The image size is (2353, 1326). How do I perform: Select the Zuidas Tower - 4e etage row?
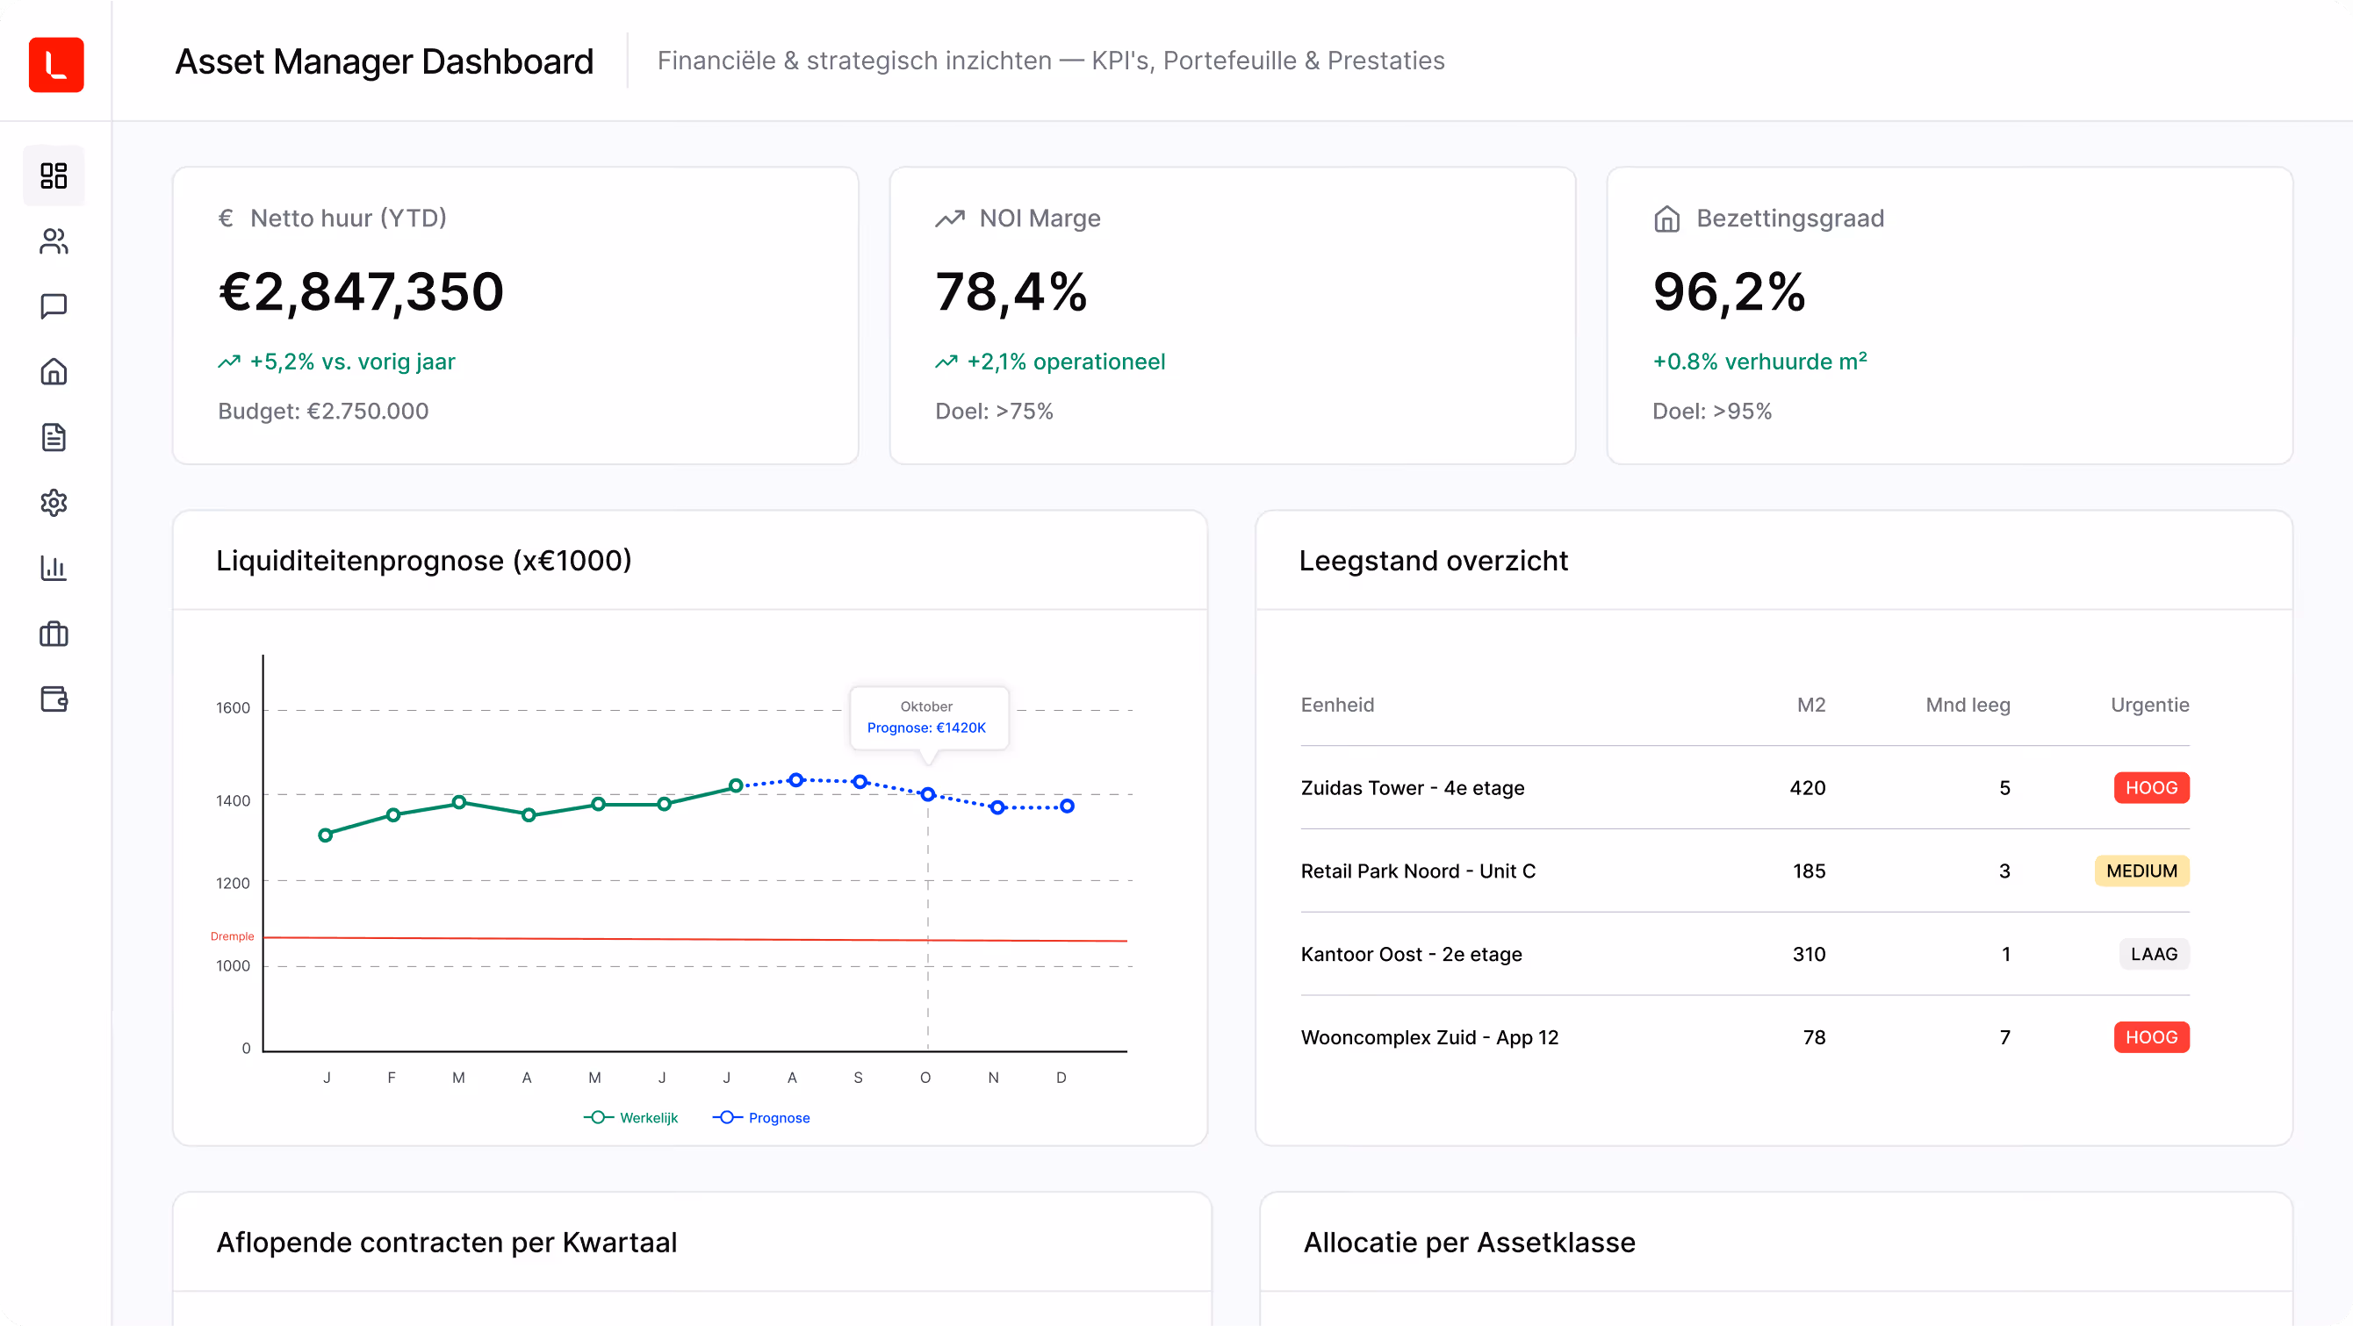pos(1745,788)
